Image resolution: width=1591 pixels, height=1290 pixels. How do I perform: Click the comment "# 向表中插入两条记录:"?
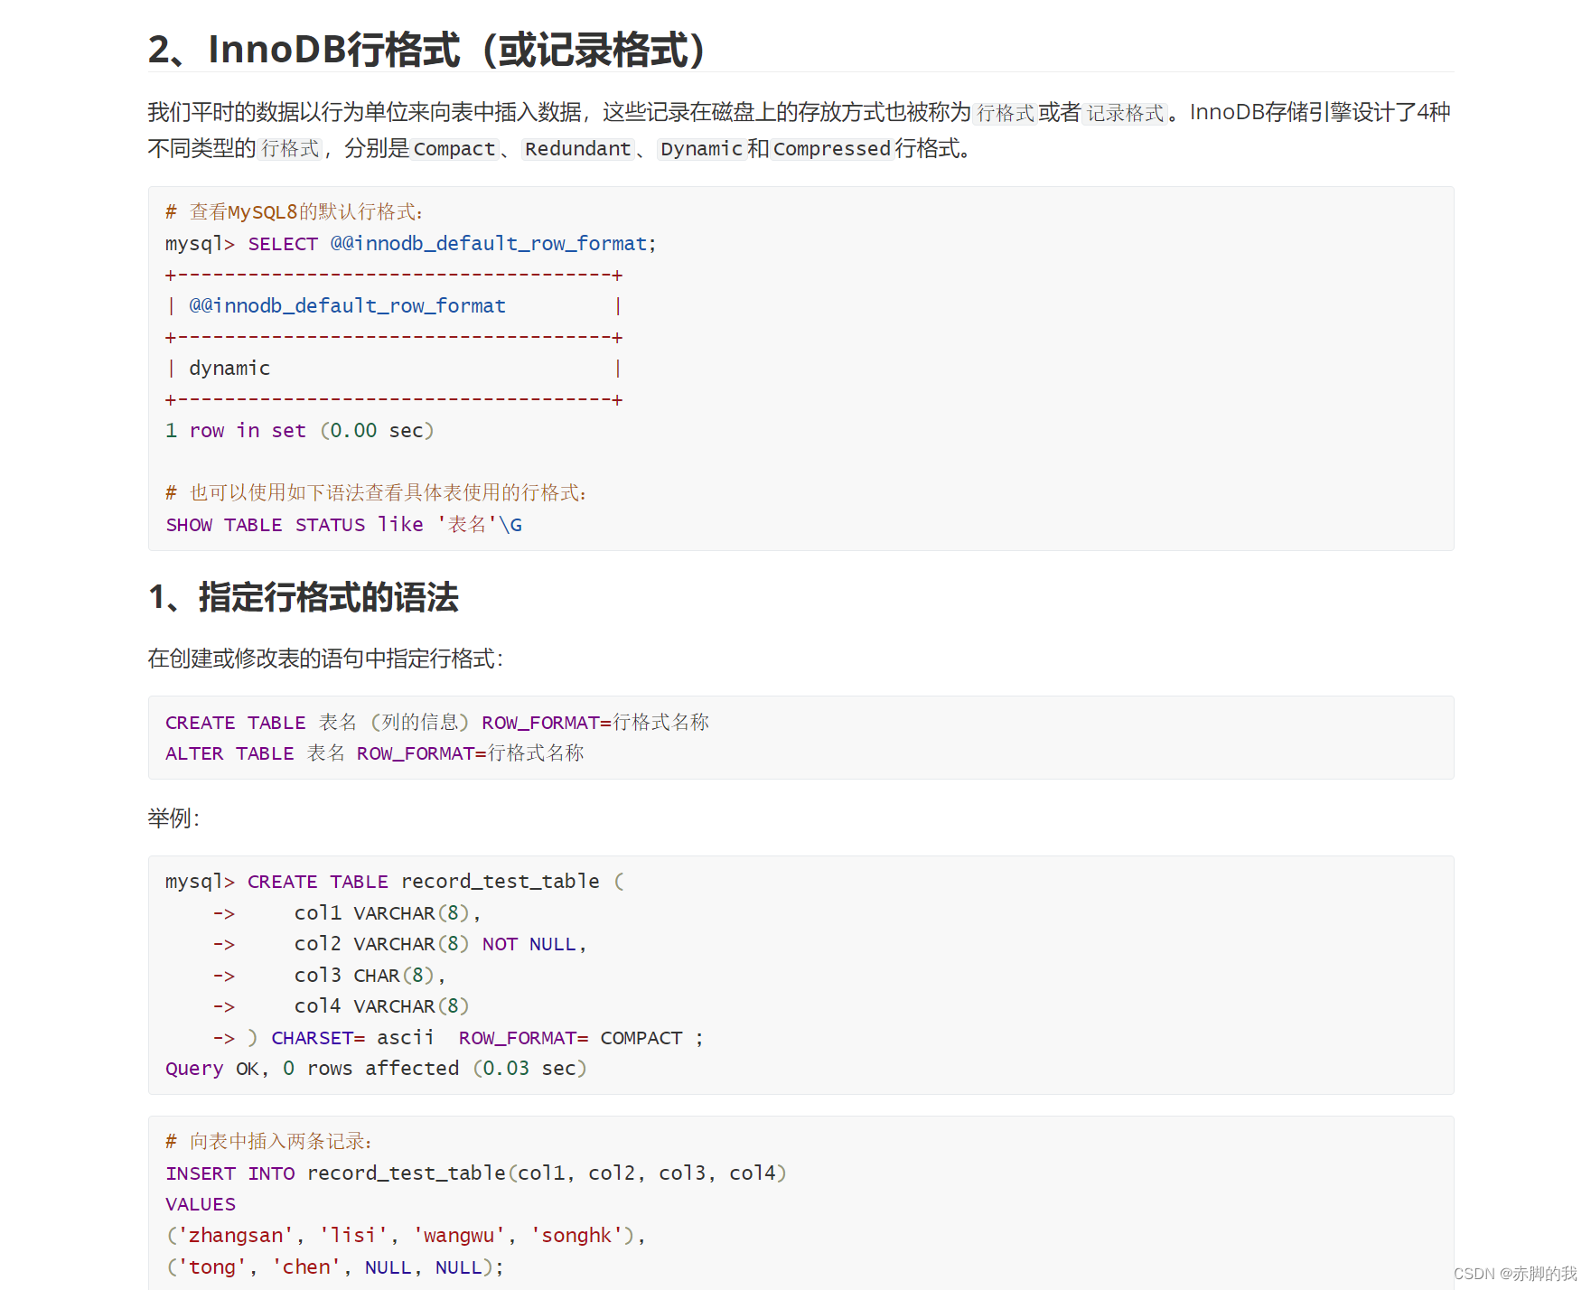(269, 1142)
